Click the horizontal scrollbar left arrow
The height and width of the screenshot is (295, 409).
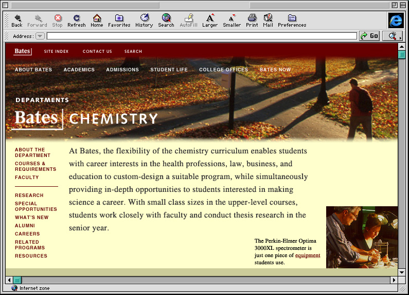click(9, 280)
